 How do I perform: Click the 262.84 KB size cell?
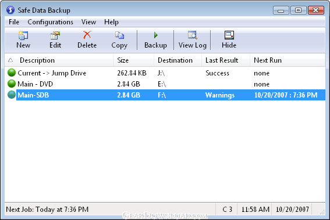point(132,73)
